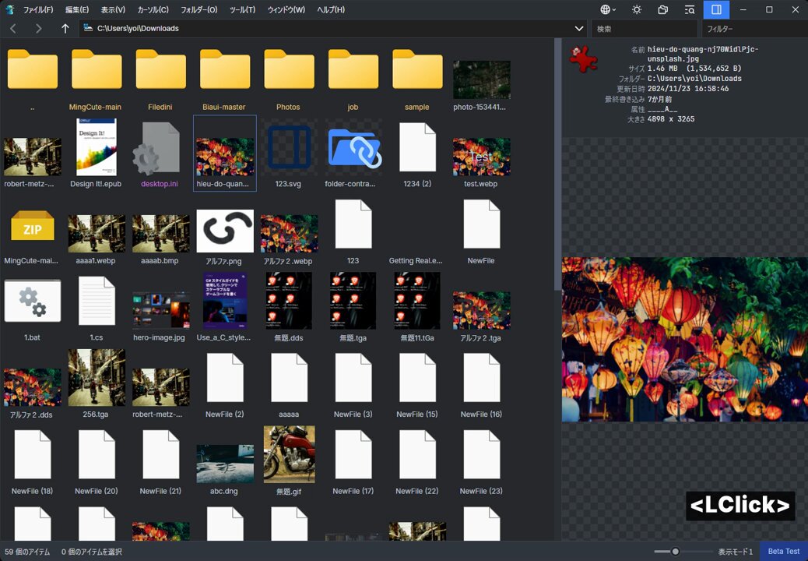Open the ツール(T) menu
This screenshot has width=808, height=561.
point(242,10)
